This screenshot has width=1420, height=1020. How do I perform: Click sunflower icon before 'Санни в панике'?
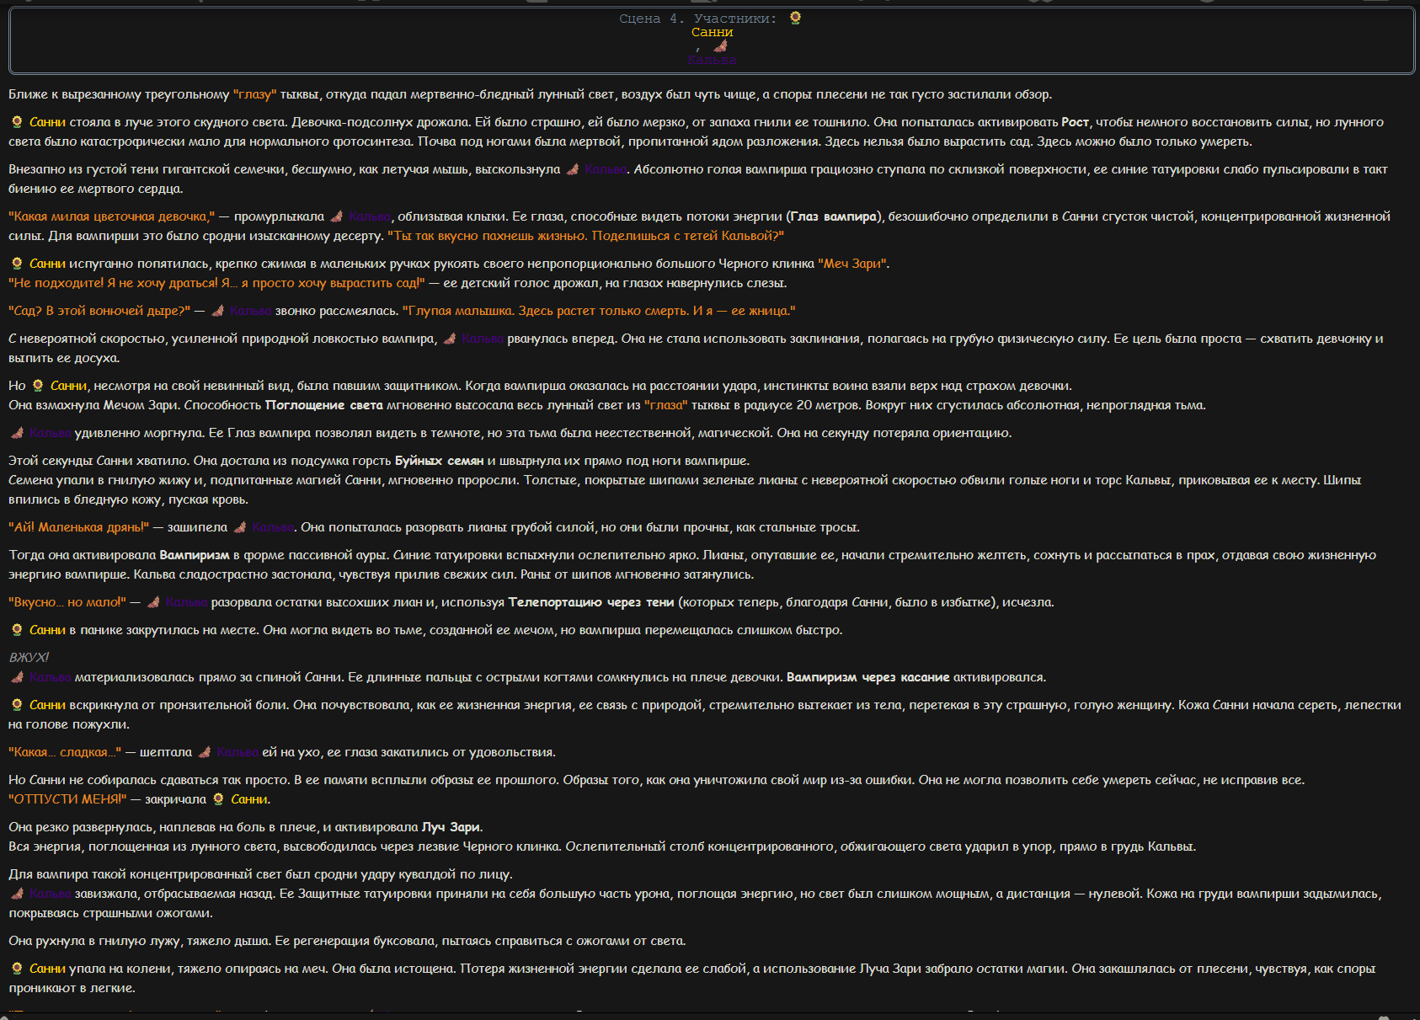[17, 630]
